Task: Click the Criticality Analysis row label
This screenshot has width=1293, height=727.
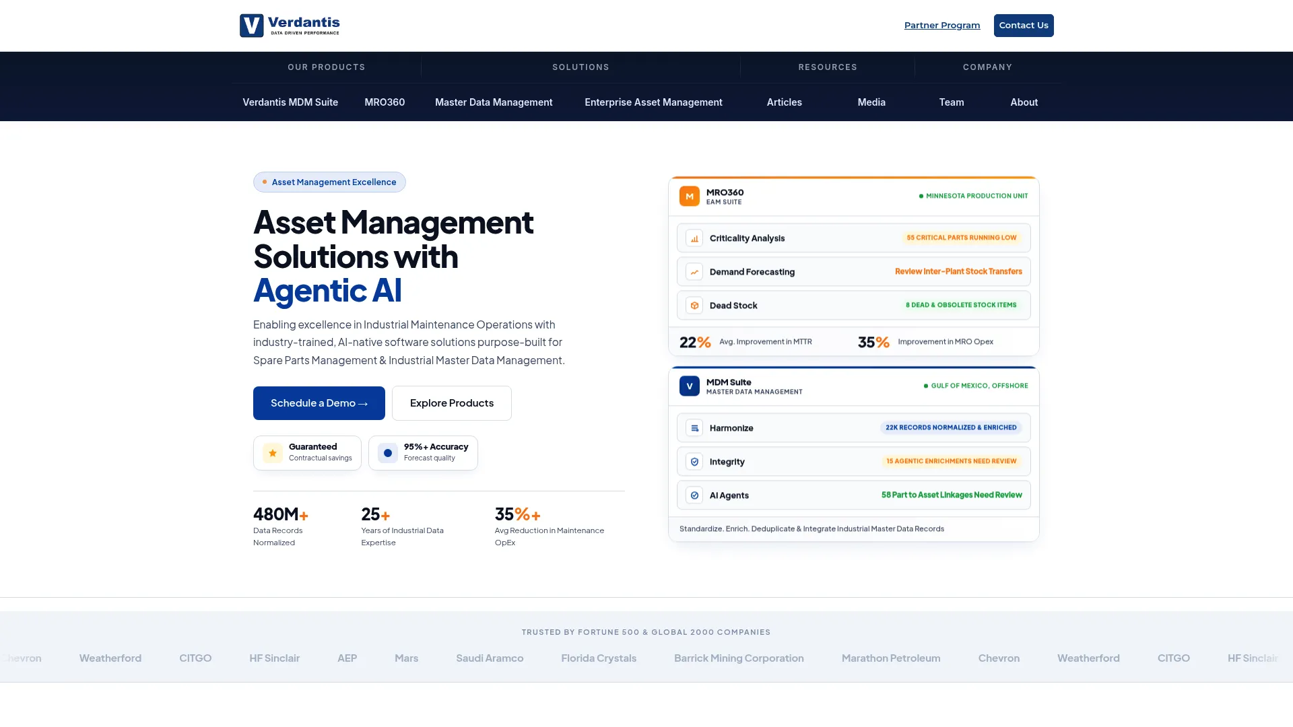Action: pyautogui.click(x=747, y=238)
